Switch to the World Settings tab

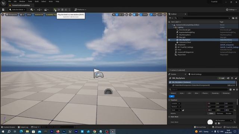[195, 74]
